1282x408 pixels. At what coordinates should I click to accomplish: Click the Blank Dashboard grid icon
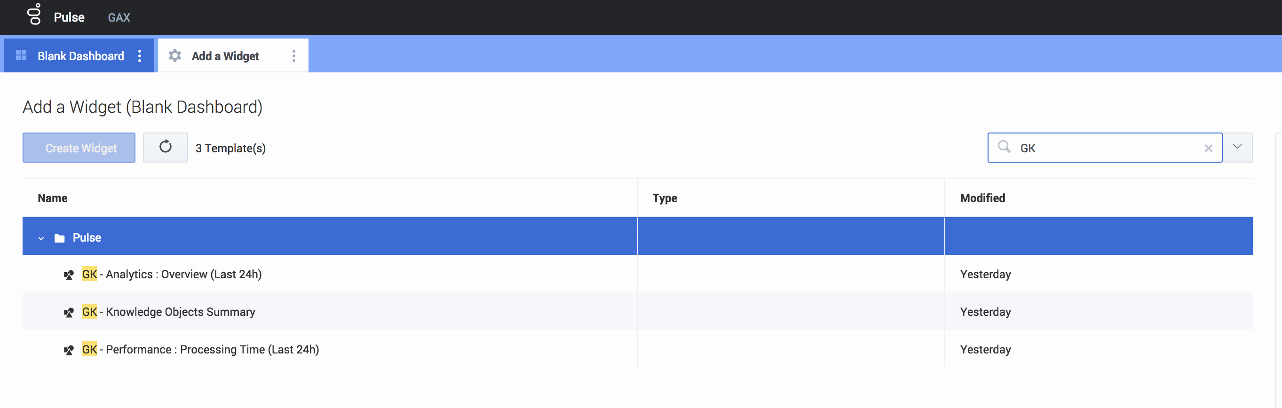pyautogui.click(x=21, y=55)
